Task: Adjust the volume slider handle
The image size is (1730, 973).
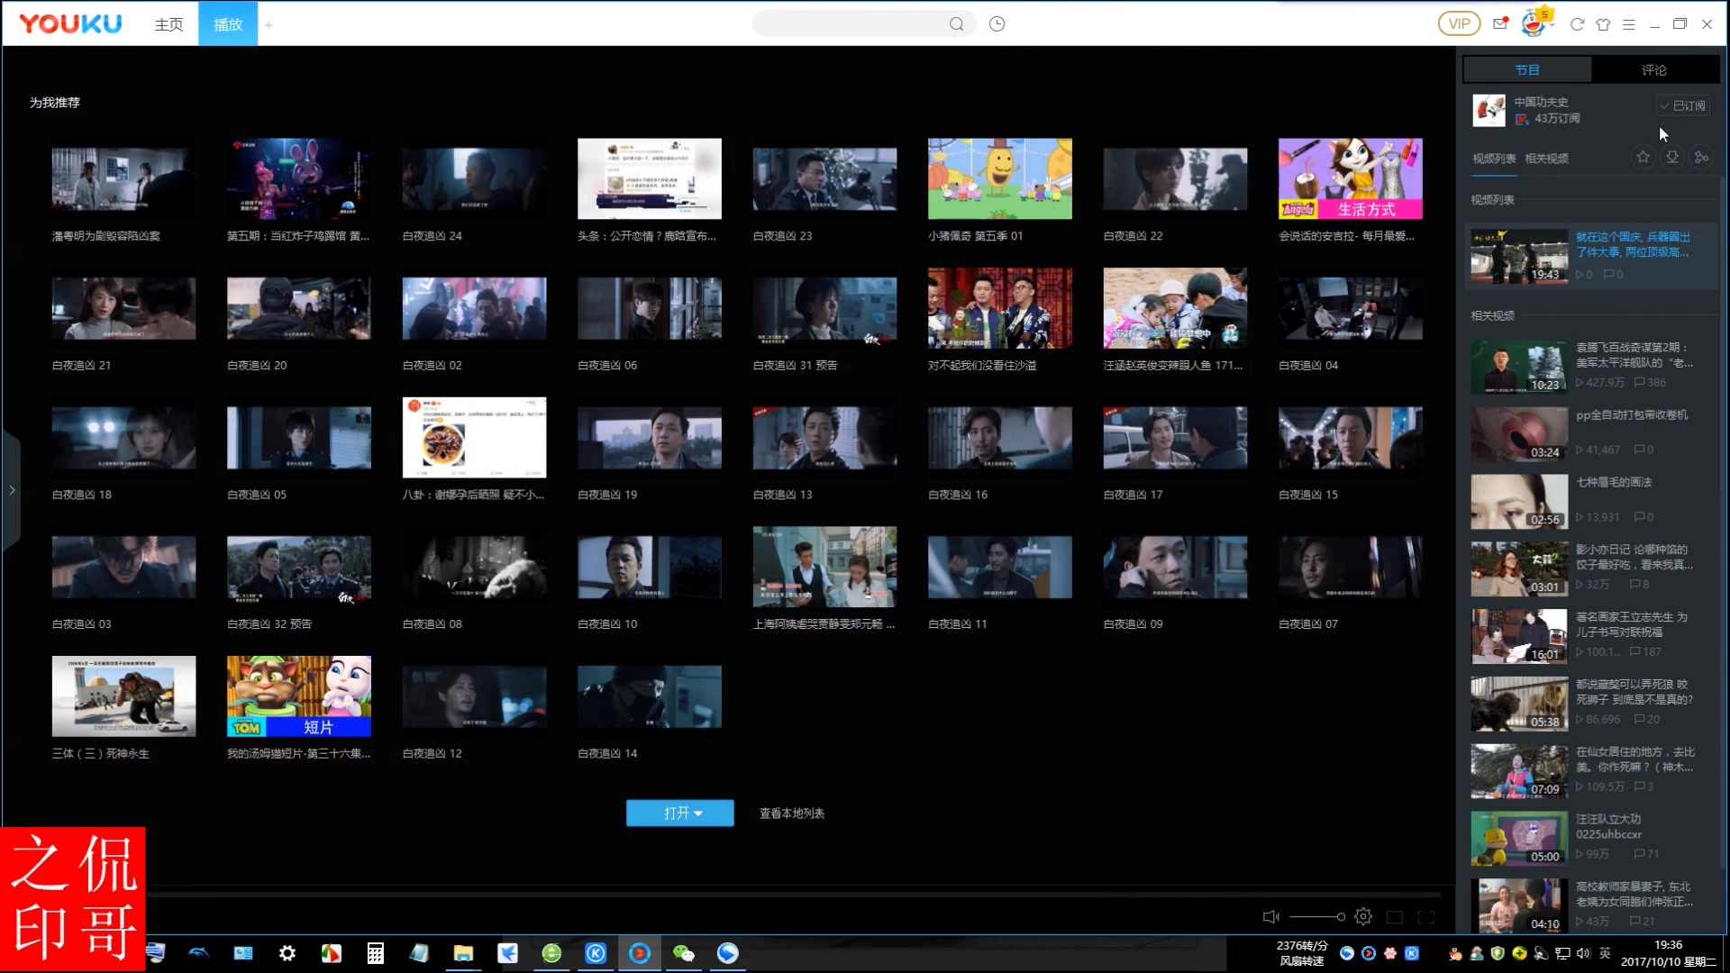Action: pos(1341,916)
